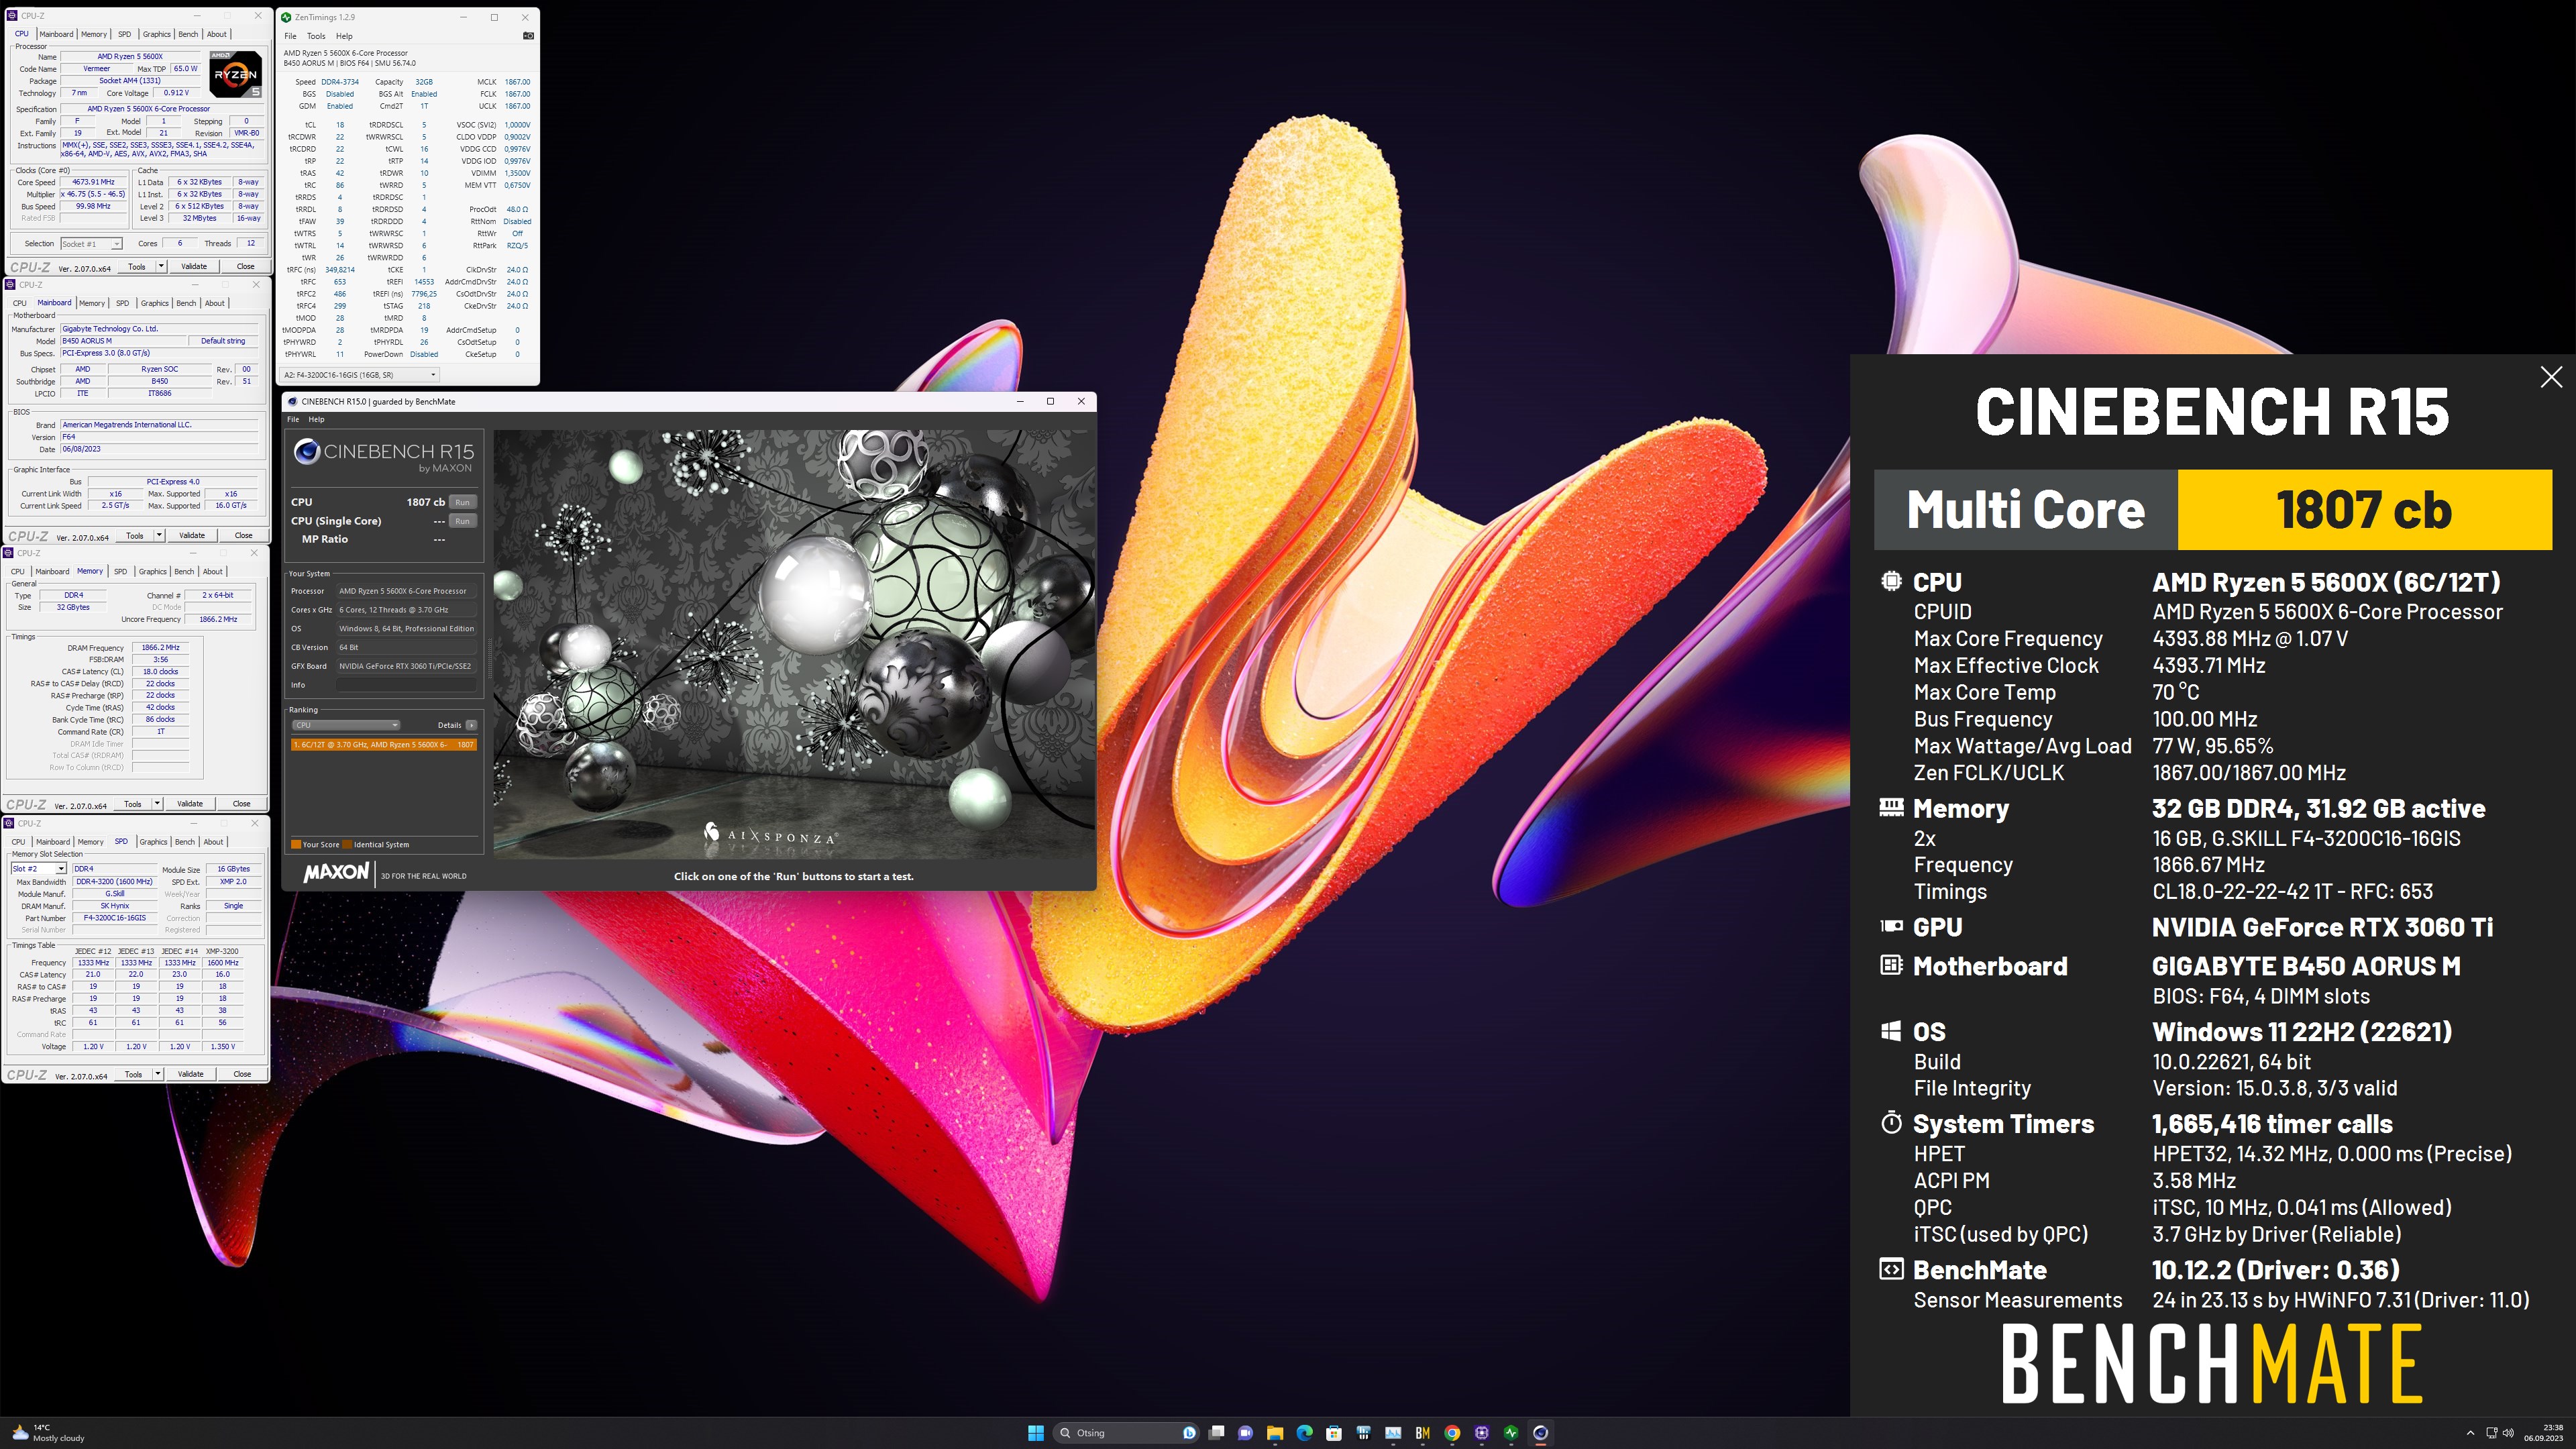The height and width of the screenshot is (1449, 2576).
Task: Open the File menu in Cinebench
Action: pyautogui.click(x=293, y=420)
